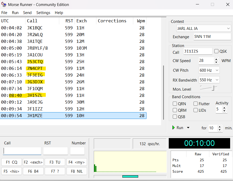Select log row JF3EIG
The image size is (233, 181).
pos(73,75)
